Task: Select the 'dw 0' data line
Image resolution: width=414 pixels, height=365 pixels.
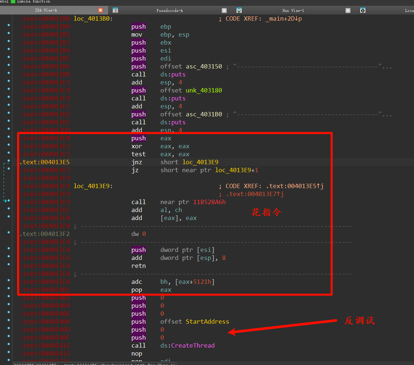Action: pyautogui.click(x=139, y=234)
